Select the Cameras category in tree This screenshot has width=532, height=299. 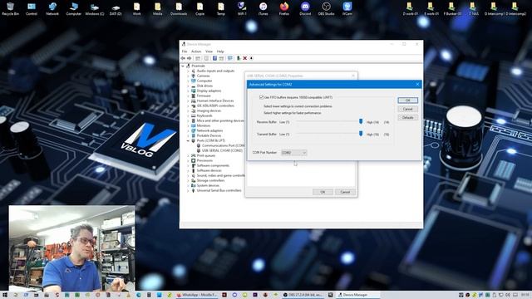[x=203, y=76]
